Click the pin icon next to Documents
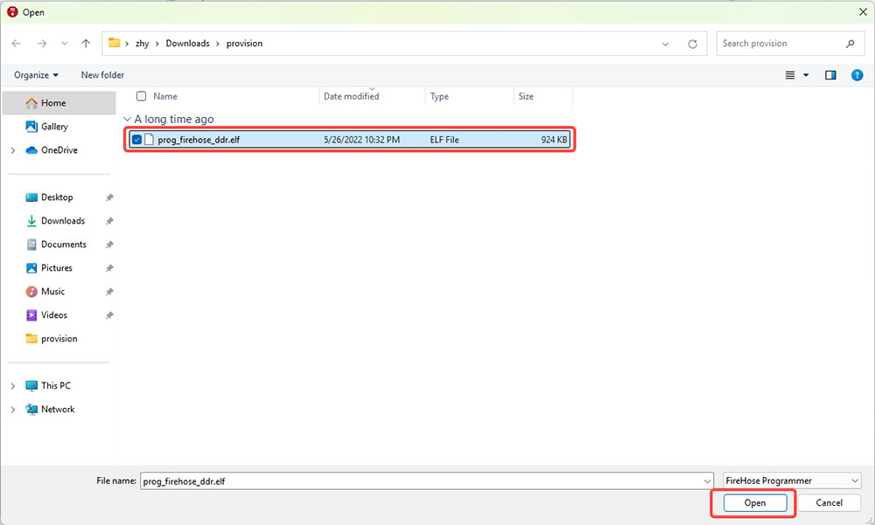The height and width of the screenshot is (525, 875). tap(109, 245)
